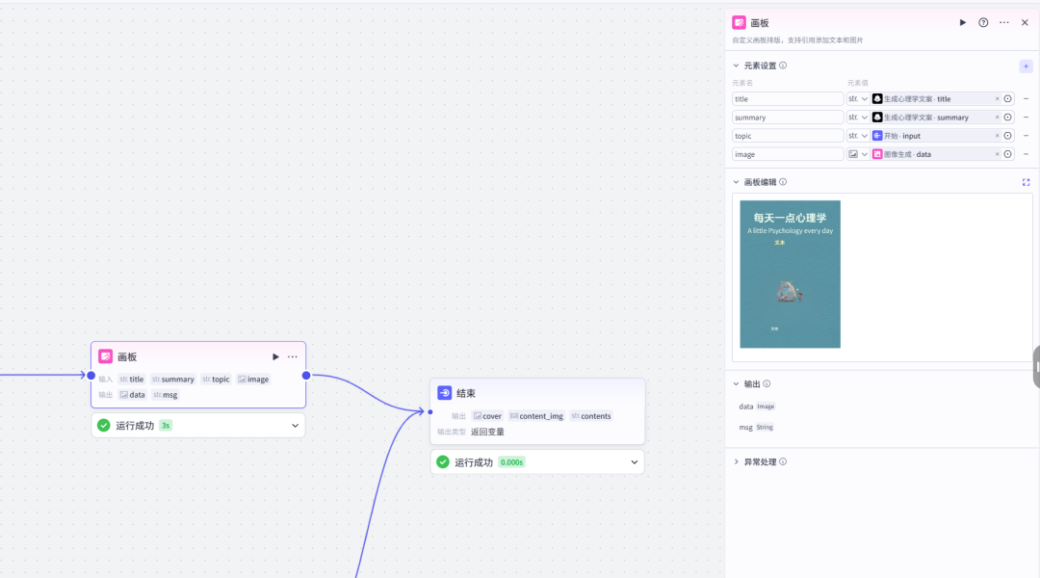Show info tooltip for 输出

(x=767, y=383)
